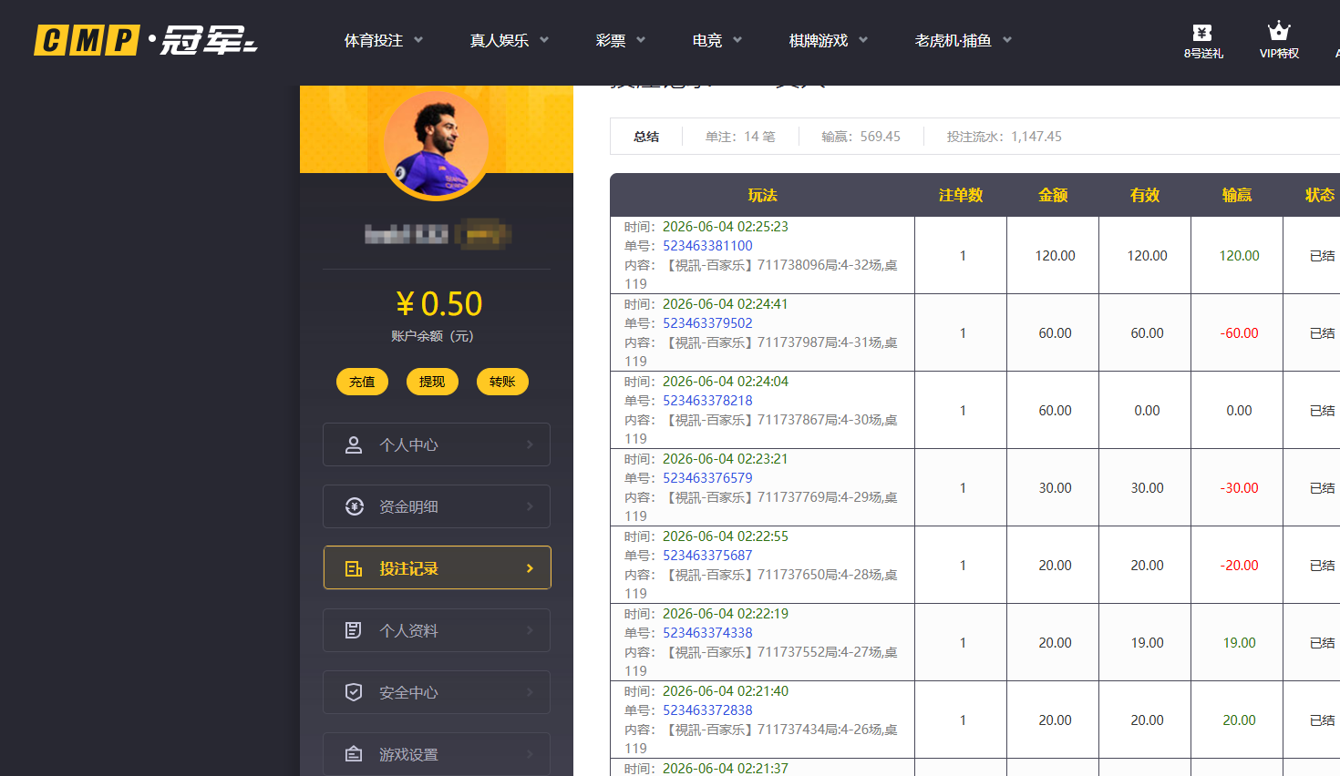Screen dimensions: 1340x776
Task: Open the 老虎机·捕鱼 menu
Action: tap(953, 40)
